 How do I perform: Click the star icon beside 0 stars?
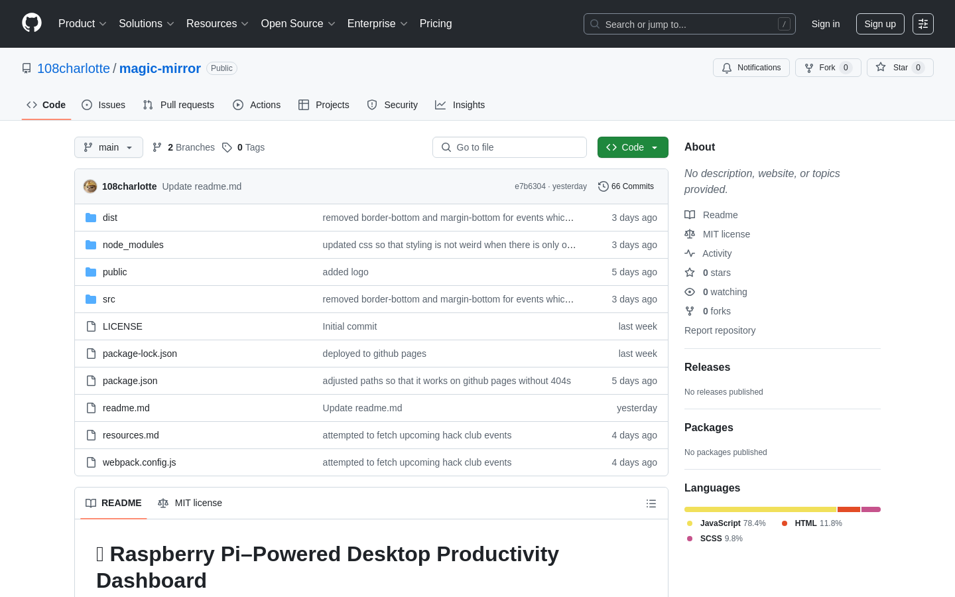point(690,273)
